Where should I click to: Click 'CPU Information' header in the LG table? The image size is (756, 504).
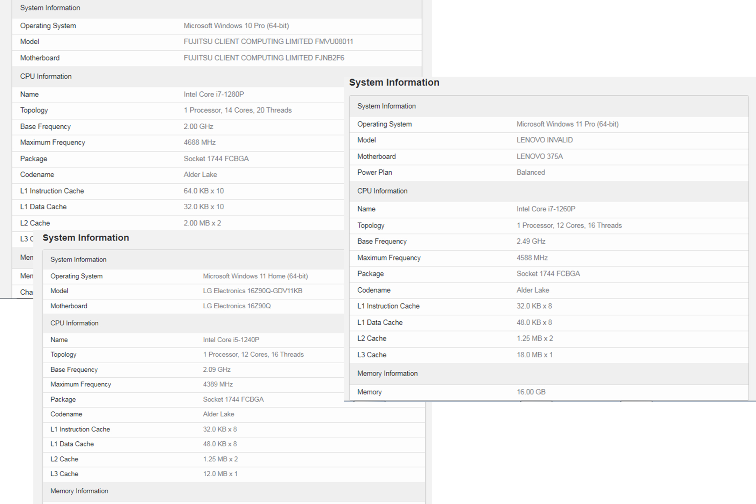(x=75, y=323)
